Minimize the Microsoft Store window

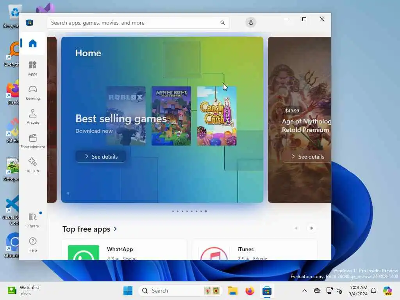coord(286,19)
